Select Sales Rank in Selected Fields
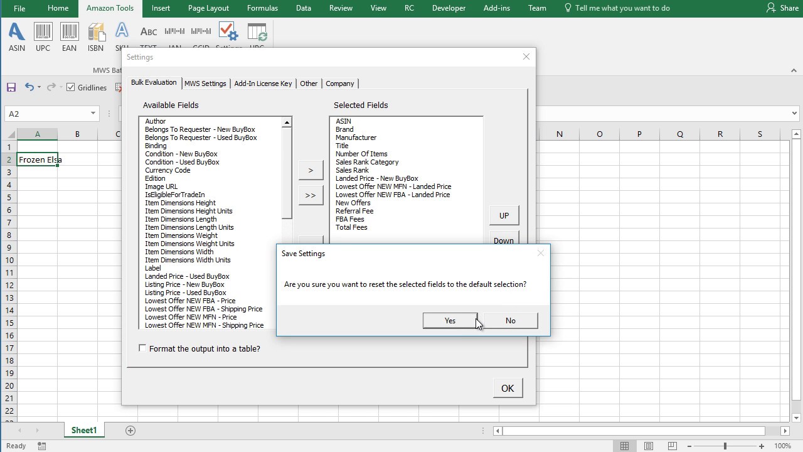This screenshot has width=803, height=452. pyautogui.click(x=352, y=170)
